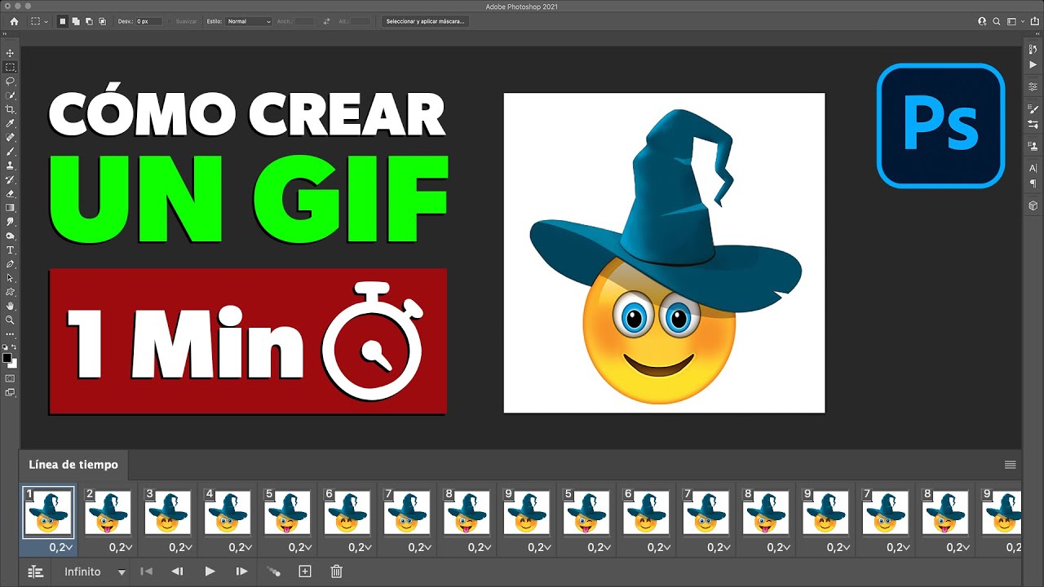The width and height of the screenshot is (1044, 587).
Task: Select the Eyedropper tool
Action: click(x=10, y=123)
